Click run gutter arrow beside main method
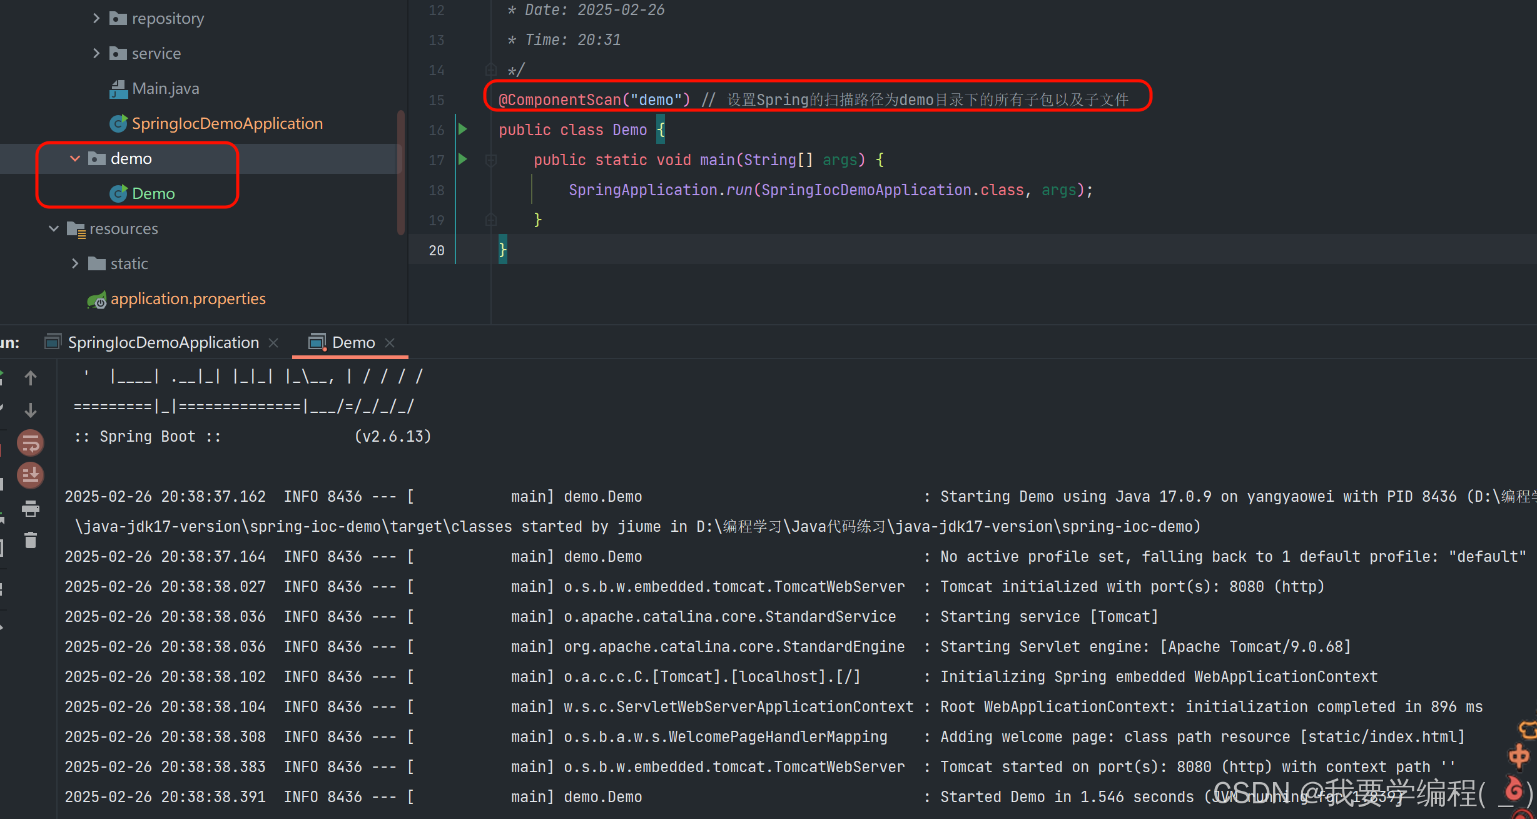The image size is (1537, 819). point(463,160)
